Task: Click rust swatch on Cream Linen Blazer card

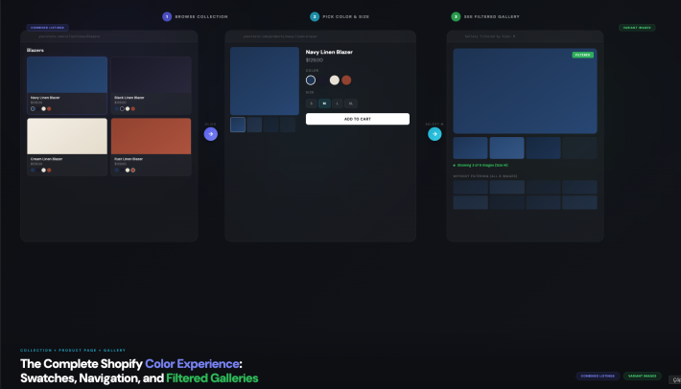Action: 49,170
